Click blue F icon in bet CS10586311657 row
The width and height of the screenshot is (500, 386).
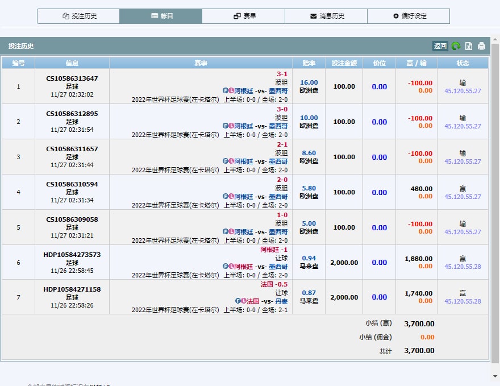(226, 161)
